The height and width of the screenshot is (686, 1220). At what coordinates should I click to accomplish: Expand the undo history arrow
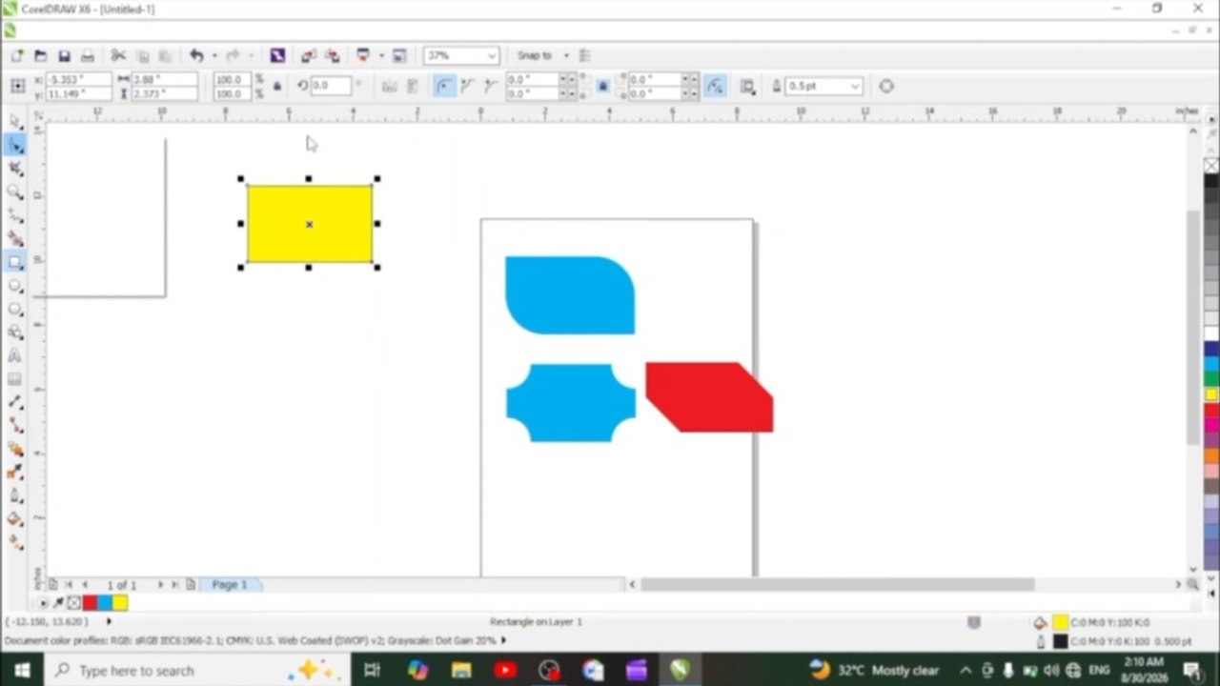coord(214,56)
